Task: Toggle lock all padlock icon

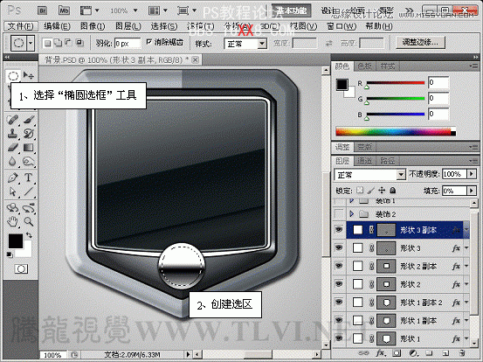Action: pyautogui.click(x=393, y=191)
